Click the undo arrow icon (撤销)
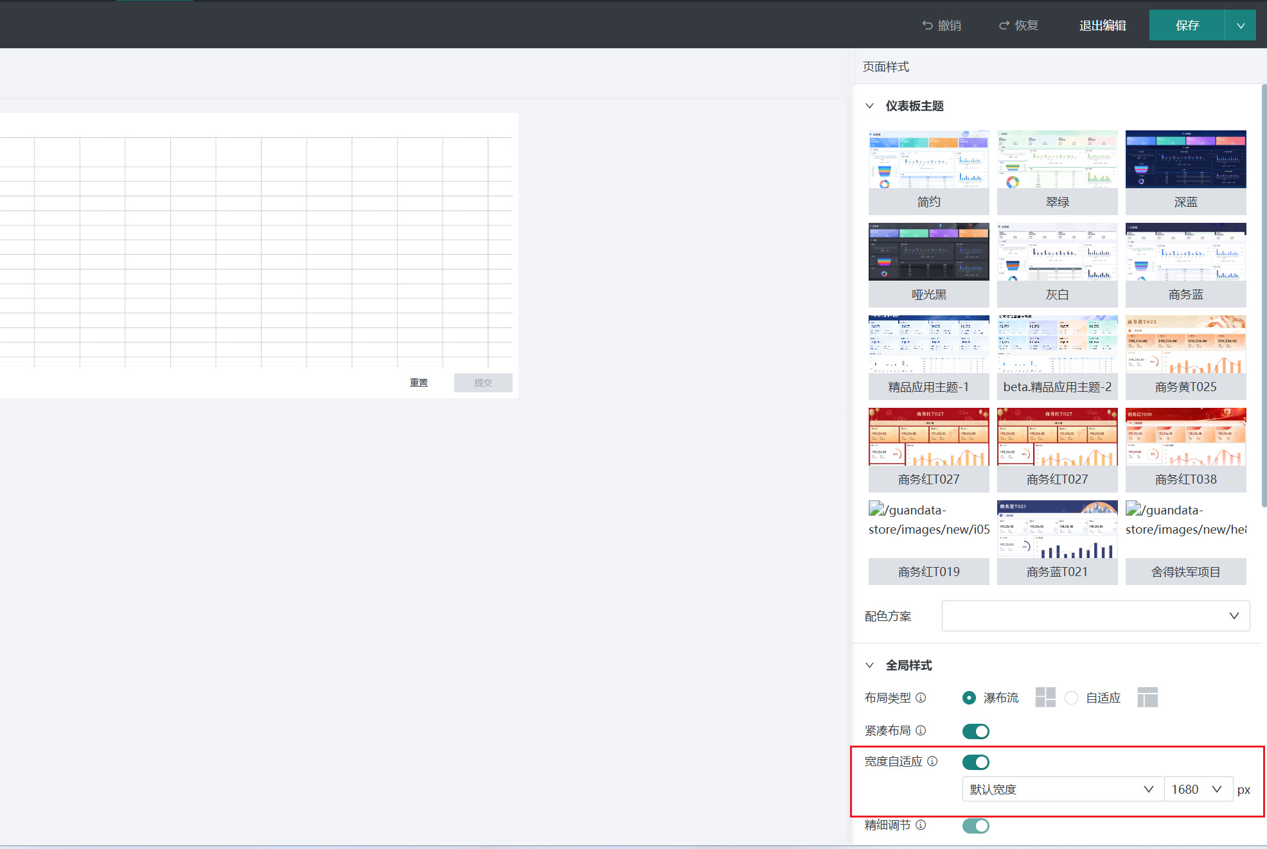Viewport: 1267px width, 849px height. tap(927, 25)
